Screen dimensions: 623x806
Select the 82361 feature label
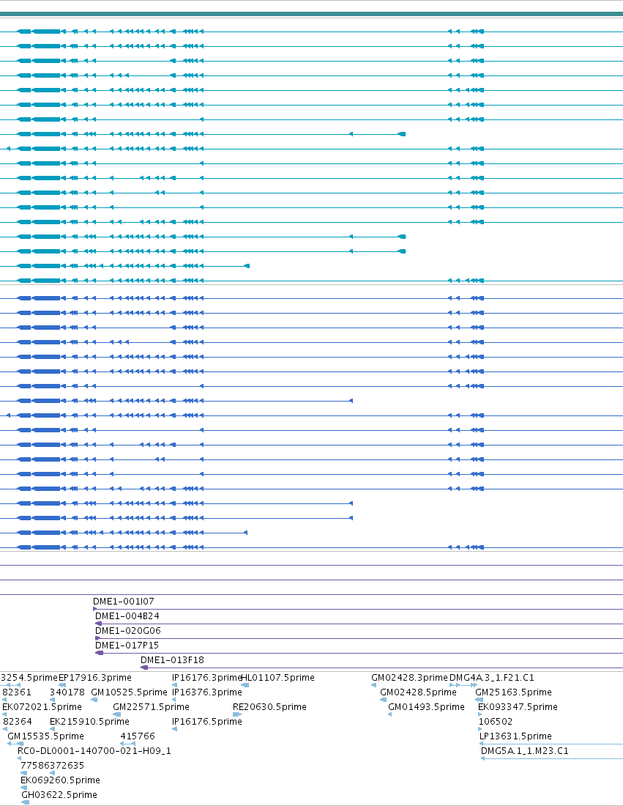click(x=17, y=692)
